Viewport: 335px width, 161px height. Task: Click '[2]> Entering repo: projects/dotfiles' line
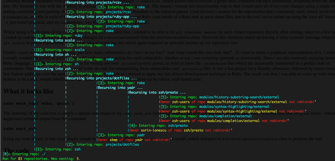pos(103,145)
